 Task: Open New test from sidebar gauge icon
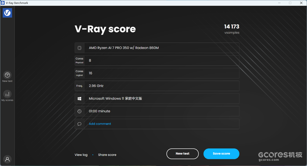pyautogui.click(x=7, y=75)
